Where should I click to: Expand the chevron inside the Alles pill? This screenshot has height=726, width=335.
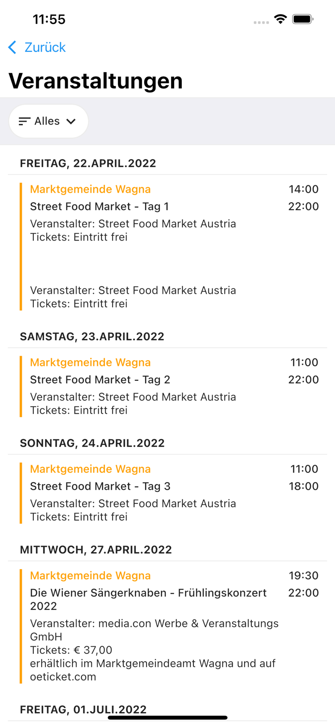pos(71,121)
